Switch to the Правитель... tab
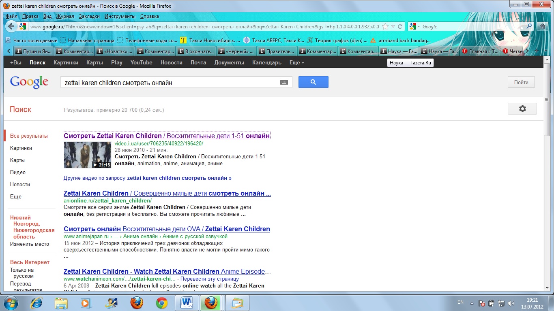The width and height of the screenshot is (554, 311). pos(277,51)
